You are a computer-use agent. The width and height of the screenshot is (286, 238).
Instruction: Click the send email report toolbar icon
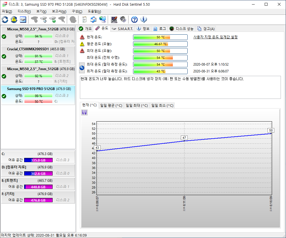(x=93, y=20)
